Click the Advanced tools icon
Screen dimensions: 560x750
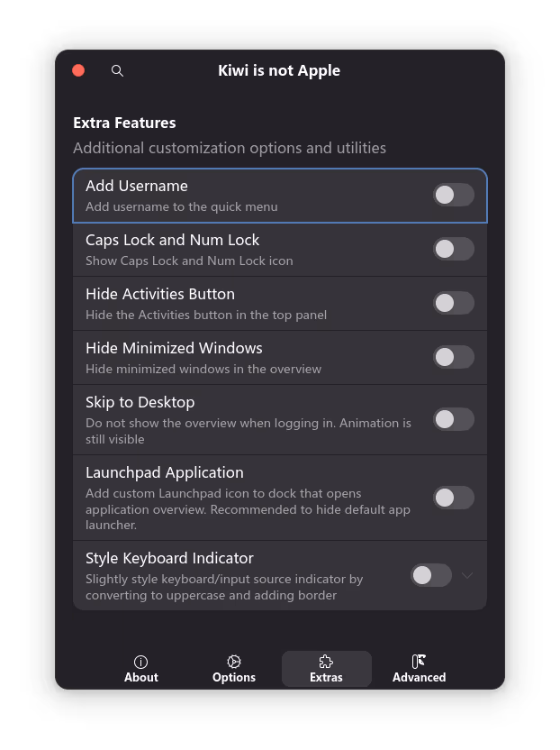(x=419, y=662)
